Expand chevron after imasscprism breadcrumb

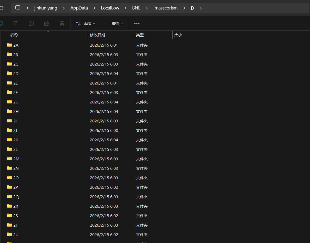coord(184,8)
